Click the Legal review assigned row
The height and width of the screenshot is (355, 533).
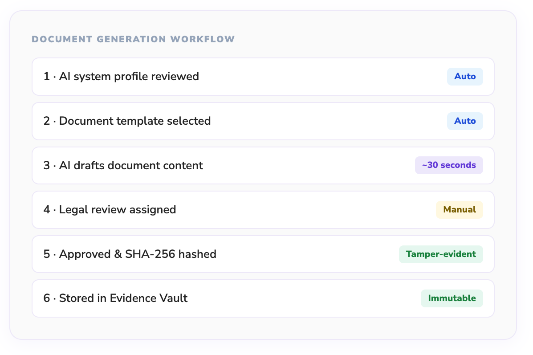pyautogui.click(x=263, y=210)
